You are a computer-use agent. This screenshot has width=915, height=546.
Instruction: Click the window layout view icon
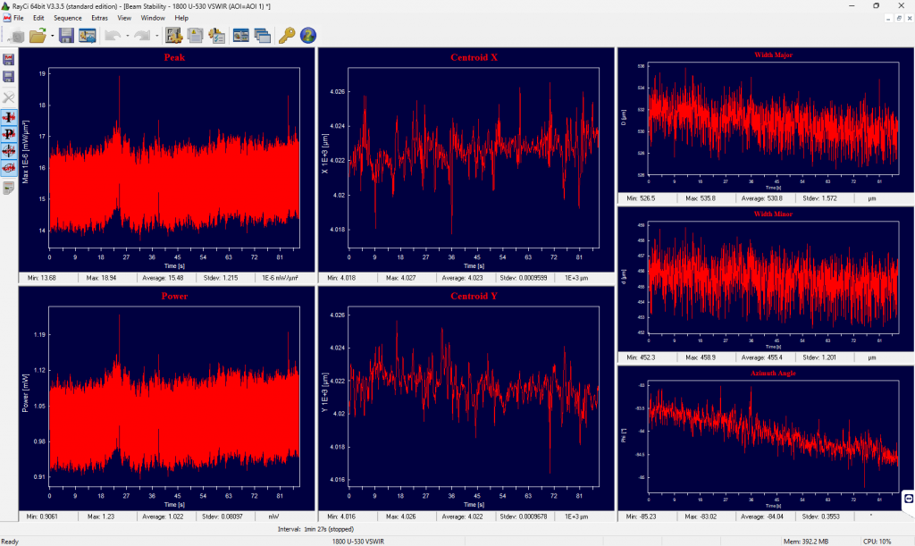[241, 36]
